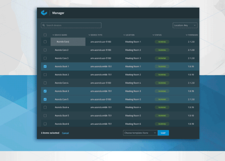Open the Choose template dropdown

[140, 133]
